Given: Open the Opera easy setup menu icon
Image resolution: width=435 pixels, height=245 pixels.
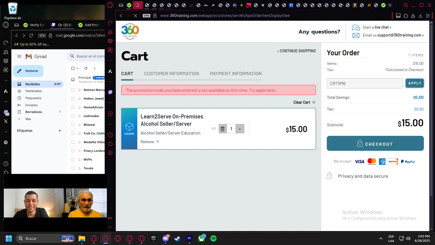Looking at the screenshot, I should 428,16.
